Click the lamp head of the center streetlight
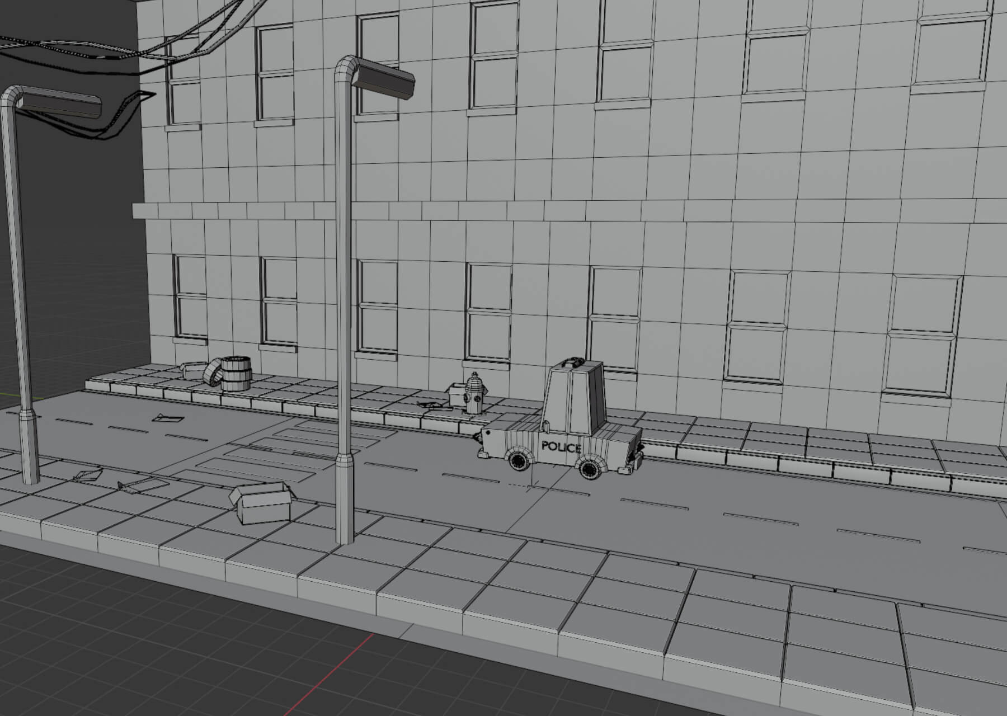Image resolution: width=1007 pixels, height=716 pixels. point(385,81)
